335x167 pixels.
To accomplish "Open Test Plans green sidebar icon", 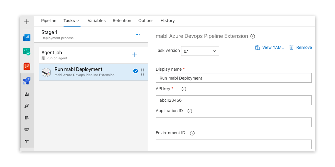I will 27,52.
